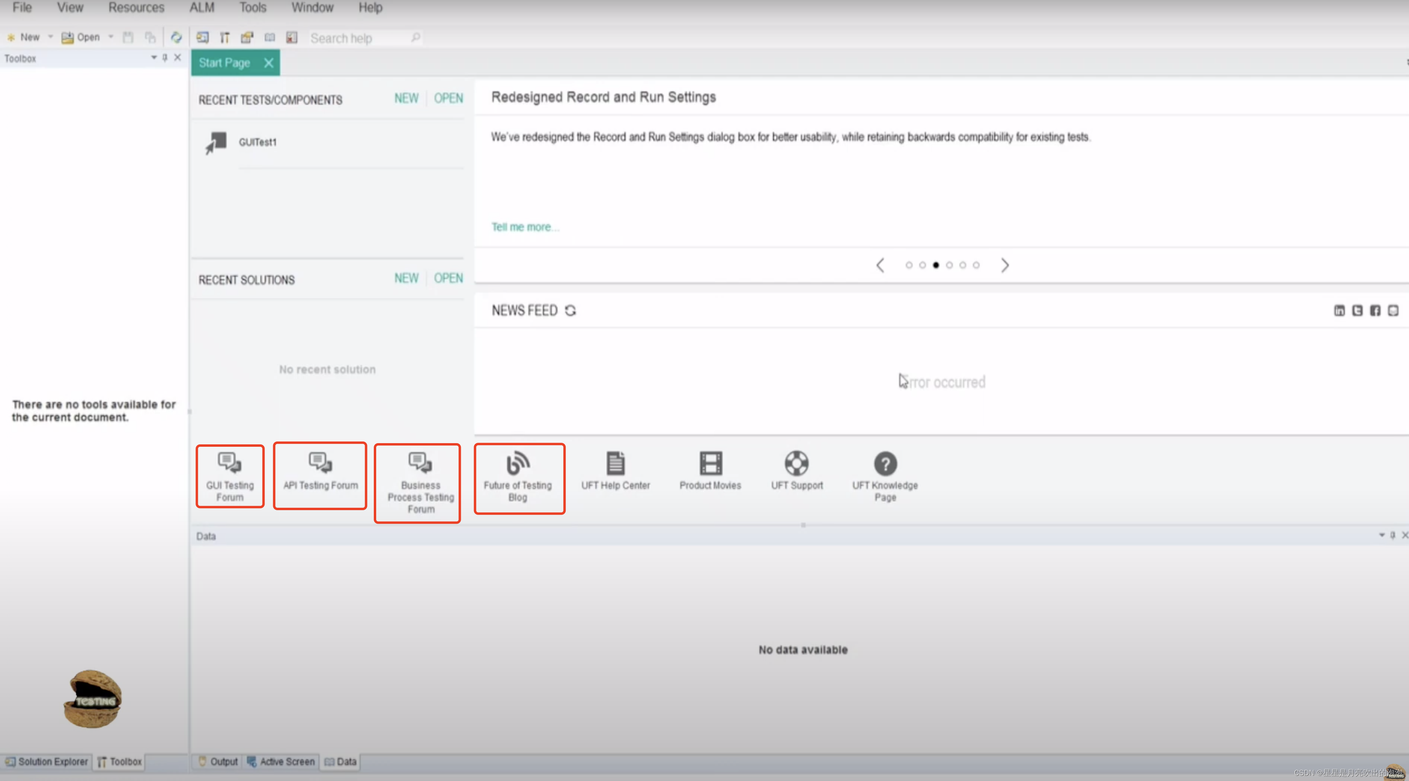
Task: Switch to the Output tab
Action: click(218, 762)
